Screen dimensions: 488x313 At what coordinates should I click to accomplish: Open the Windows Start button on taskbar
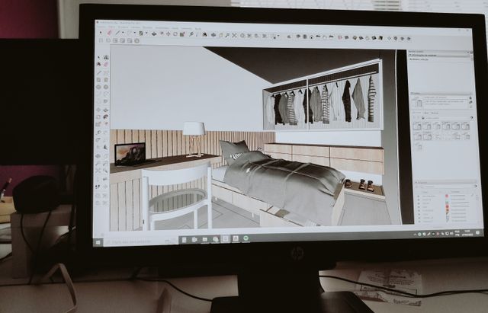[x=98, y=242]
